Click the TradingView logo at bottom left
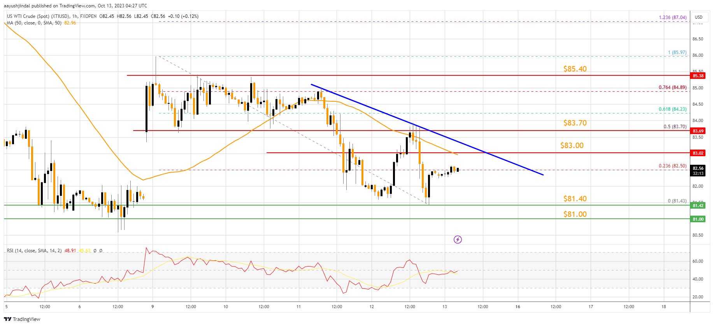Screen dimensions: 714x326 coord(22,319)
